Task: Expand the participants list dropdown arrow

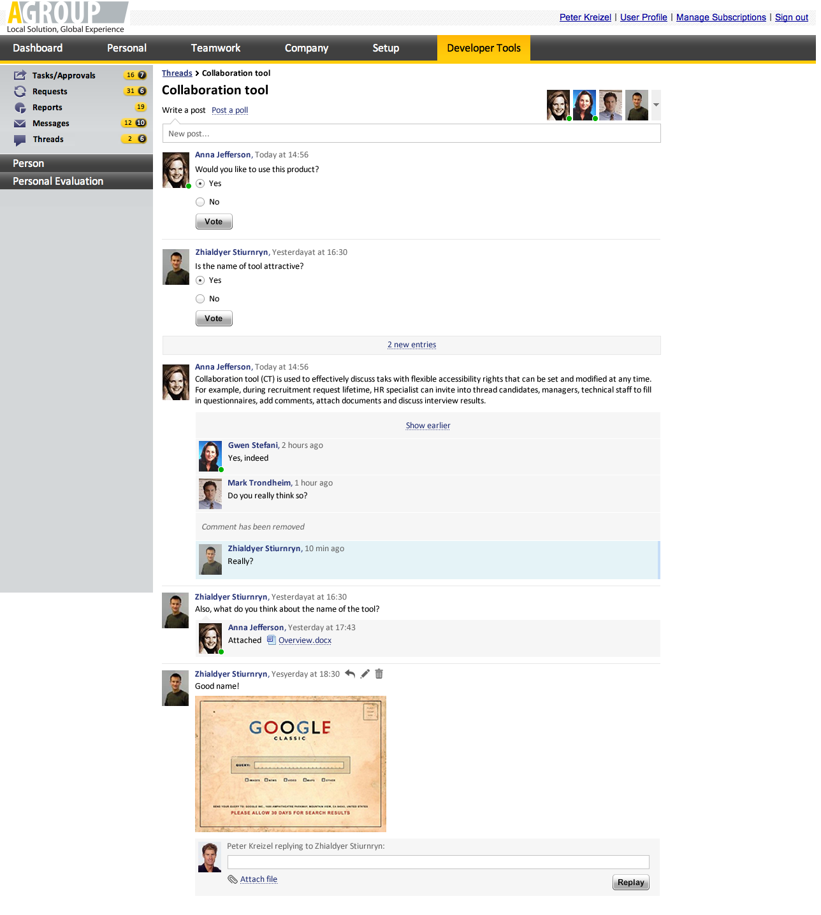Action: (656, 105)
